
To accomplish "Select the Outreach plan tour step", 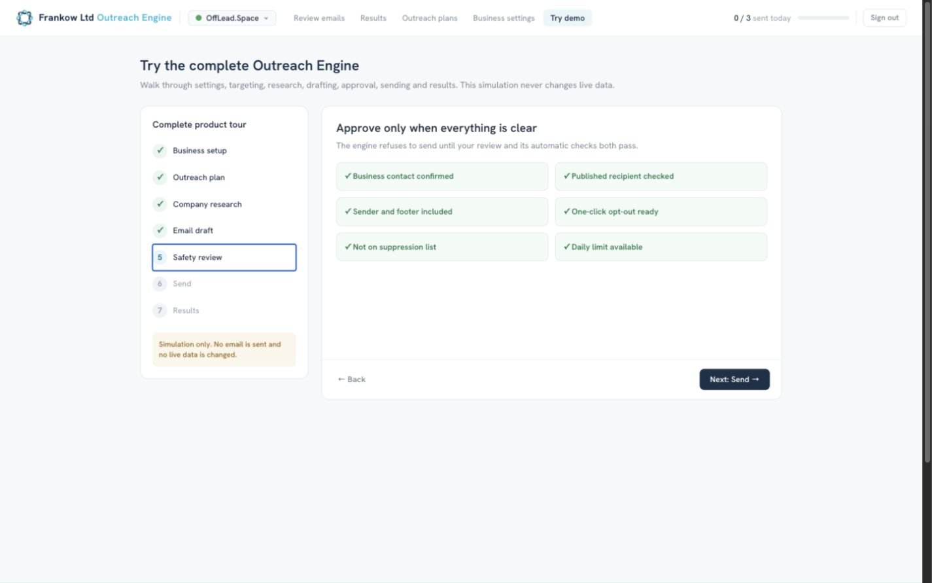I will point(224,177).
